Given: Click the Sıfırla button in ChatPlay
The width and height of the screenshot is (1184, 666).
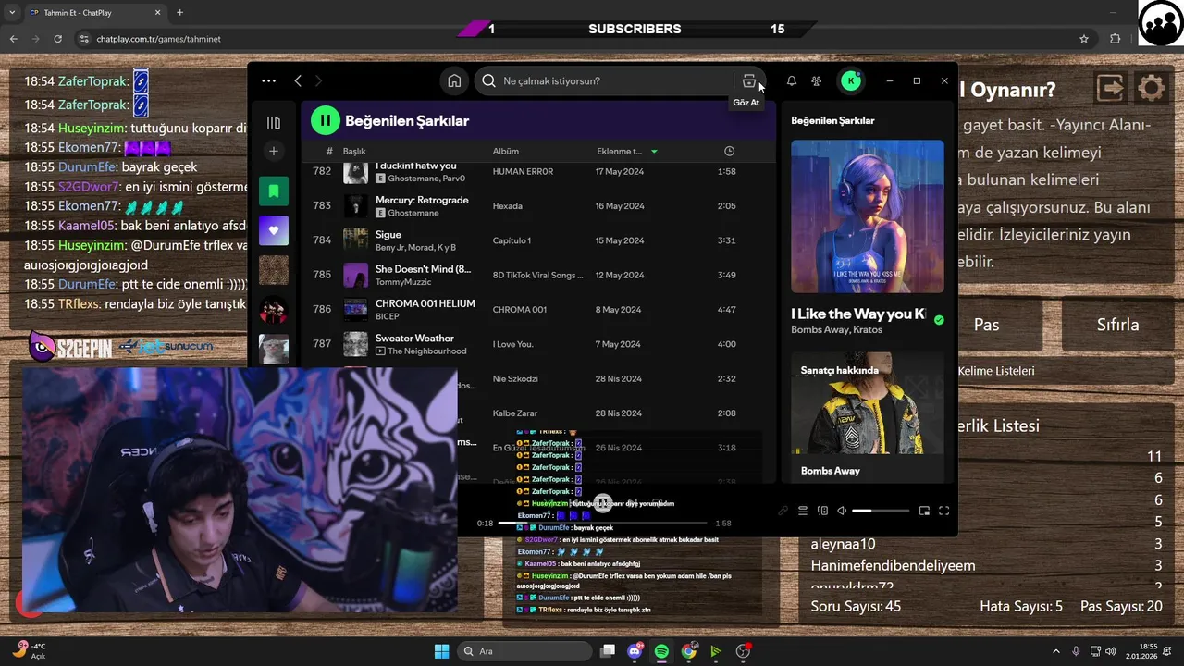Looking at the screenshot, I should 1117,325.
